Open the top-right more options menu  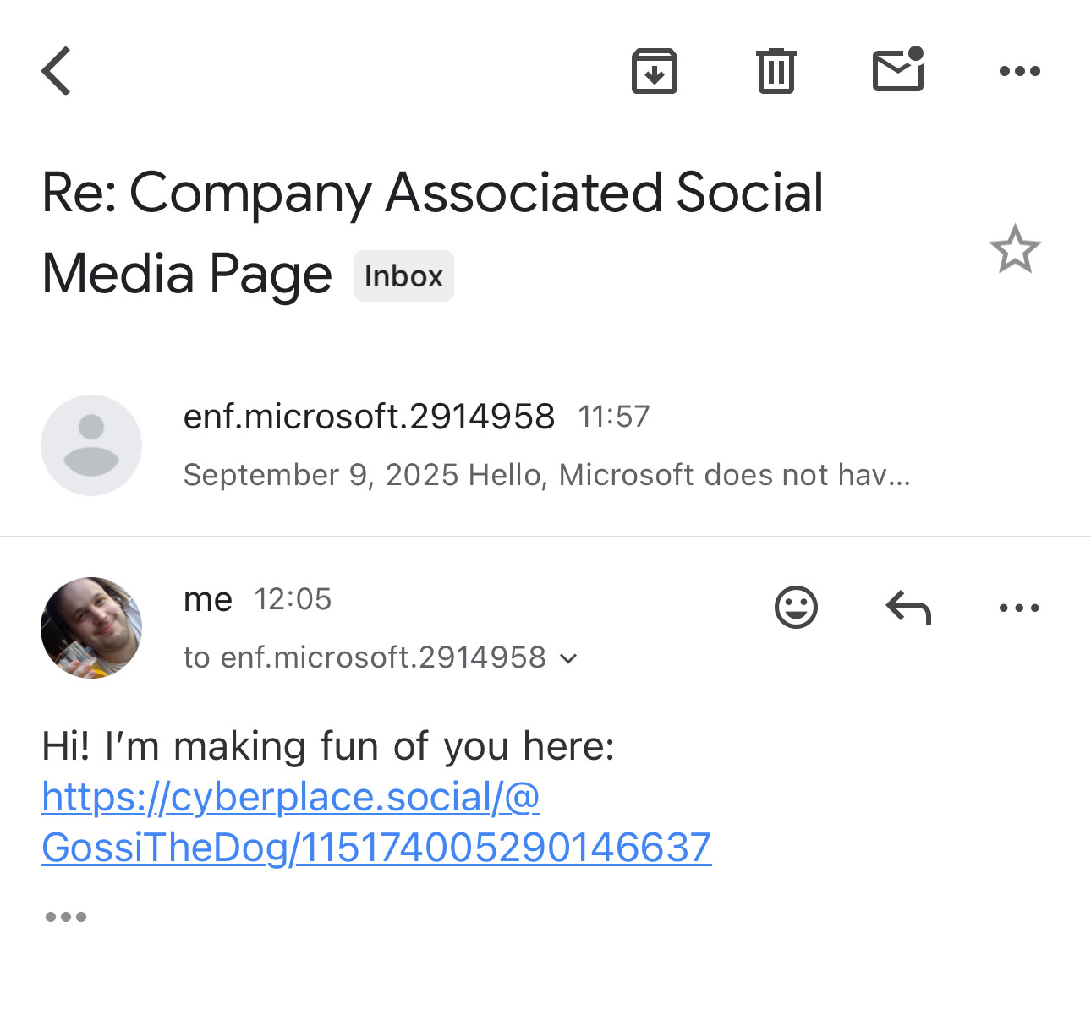pos(1020,71)
